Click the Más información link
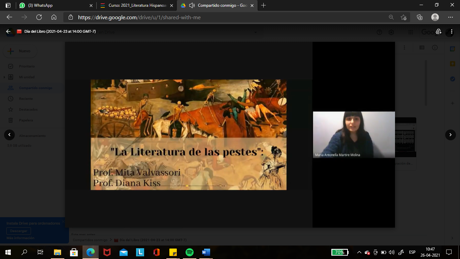The width and height of the screenshot is (460, 259). [x=20, y=238]
